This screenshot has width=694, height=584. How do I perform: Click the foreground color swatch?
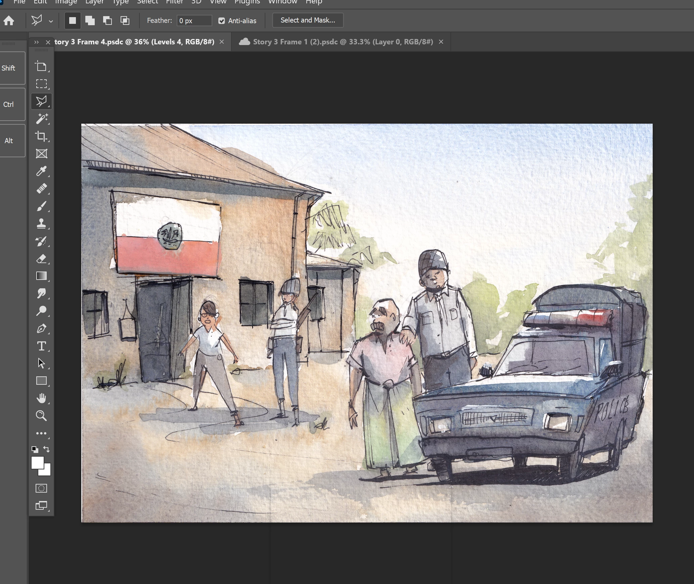tap(37, 462)
